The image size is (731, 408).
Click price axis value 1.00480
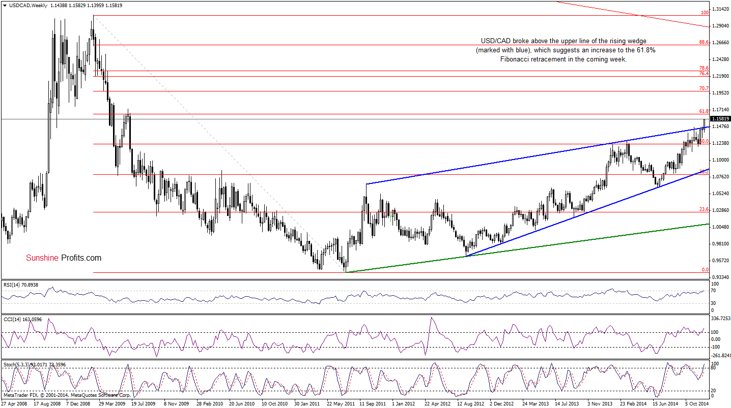pos(720,227)
